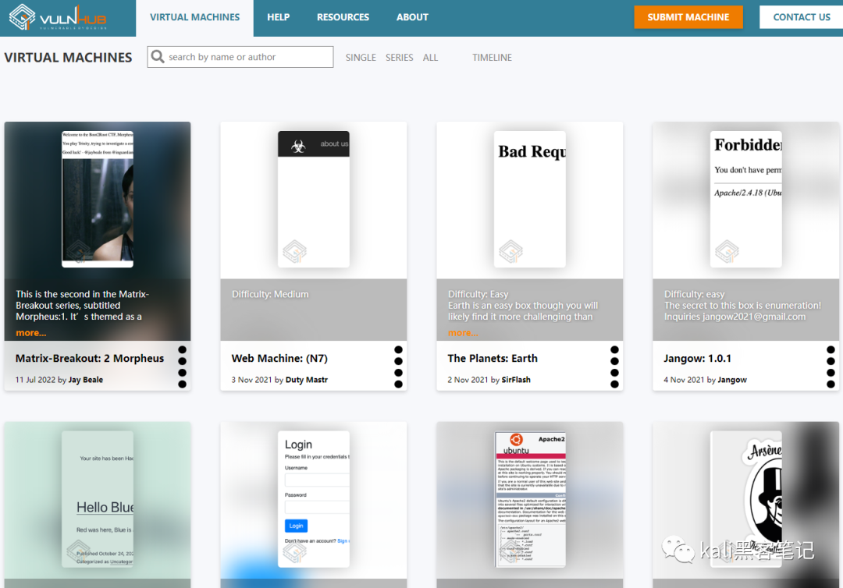Click the Login page thumbnail
Screen dimensions: 843x588
pyautogui.click(x=314, y=499)
